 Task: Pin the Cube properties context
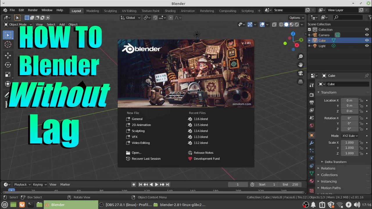click(367, 75)
